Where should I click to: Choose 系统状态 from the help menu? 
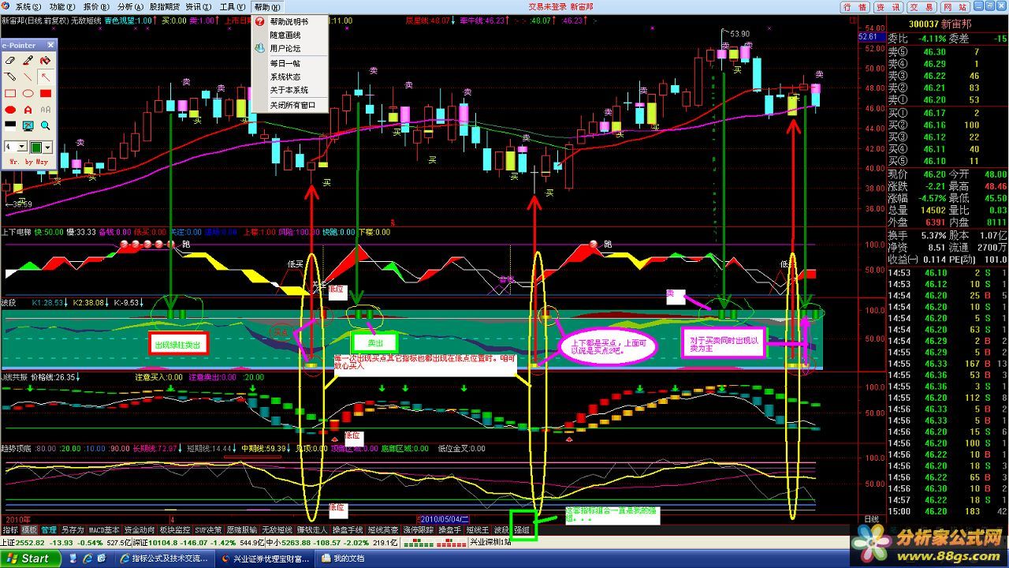coord(284,77)
